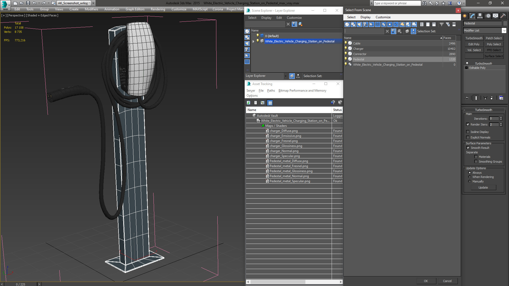Open Layer Explorer dropdown arrow
The image size is (509, 286).
286,76
